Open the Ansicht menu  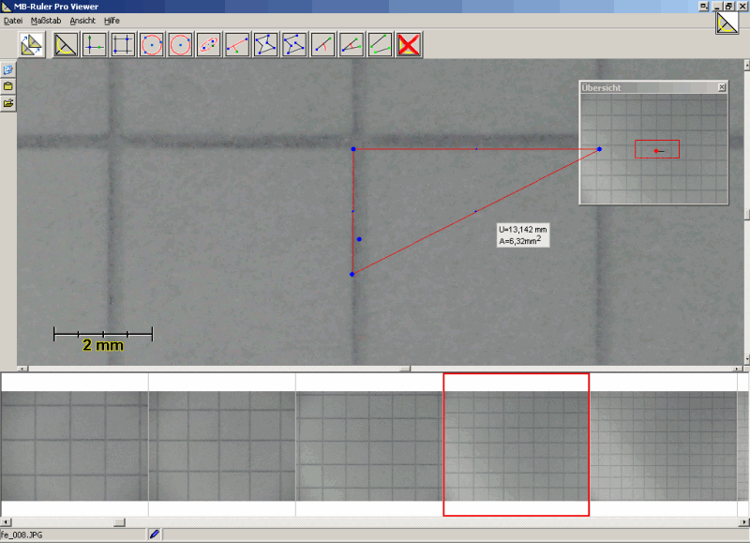[82, 20]
